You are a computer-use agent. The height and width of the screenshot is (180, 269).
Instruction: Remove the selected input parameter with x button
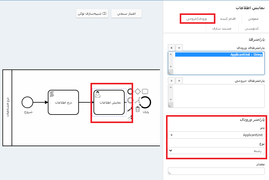point(172,48)
